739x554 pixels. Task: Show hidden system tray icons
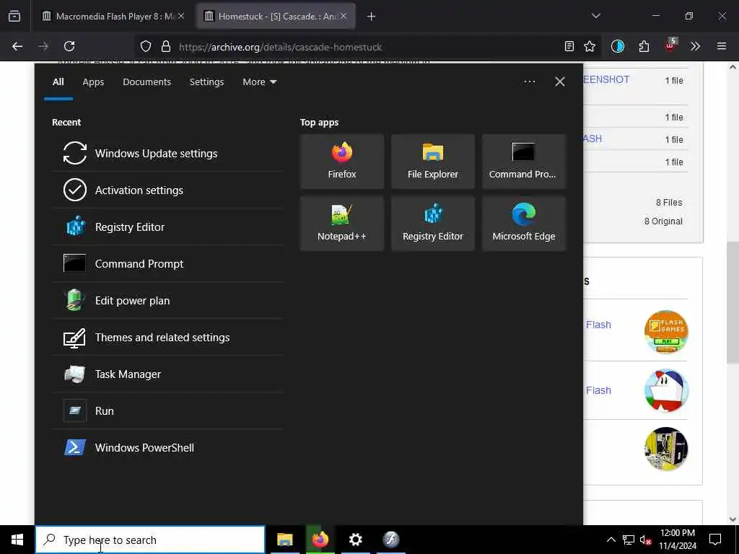(x=611, y=540)
